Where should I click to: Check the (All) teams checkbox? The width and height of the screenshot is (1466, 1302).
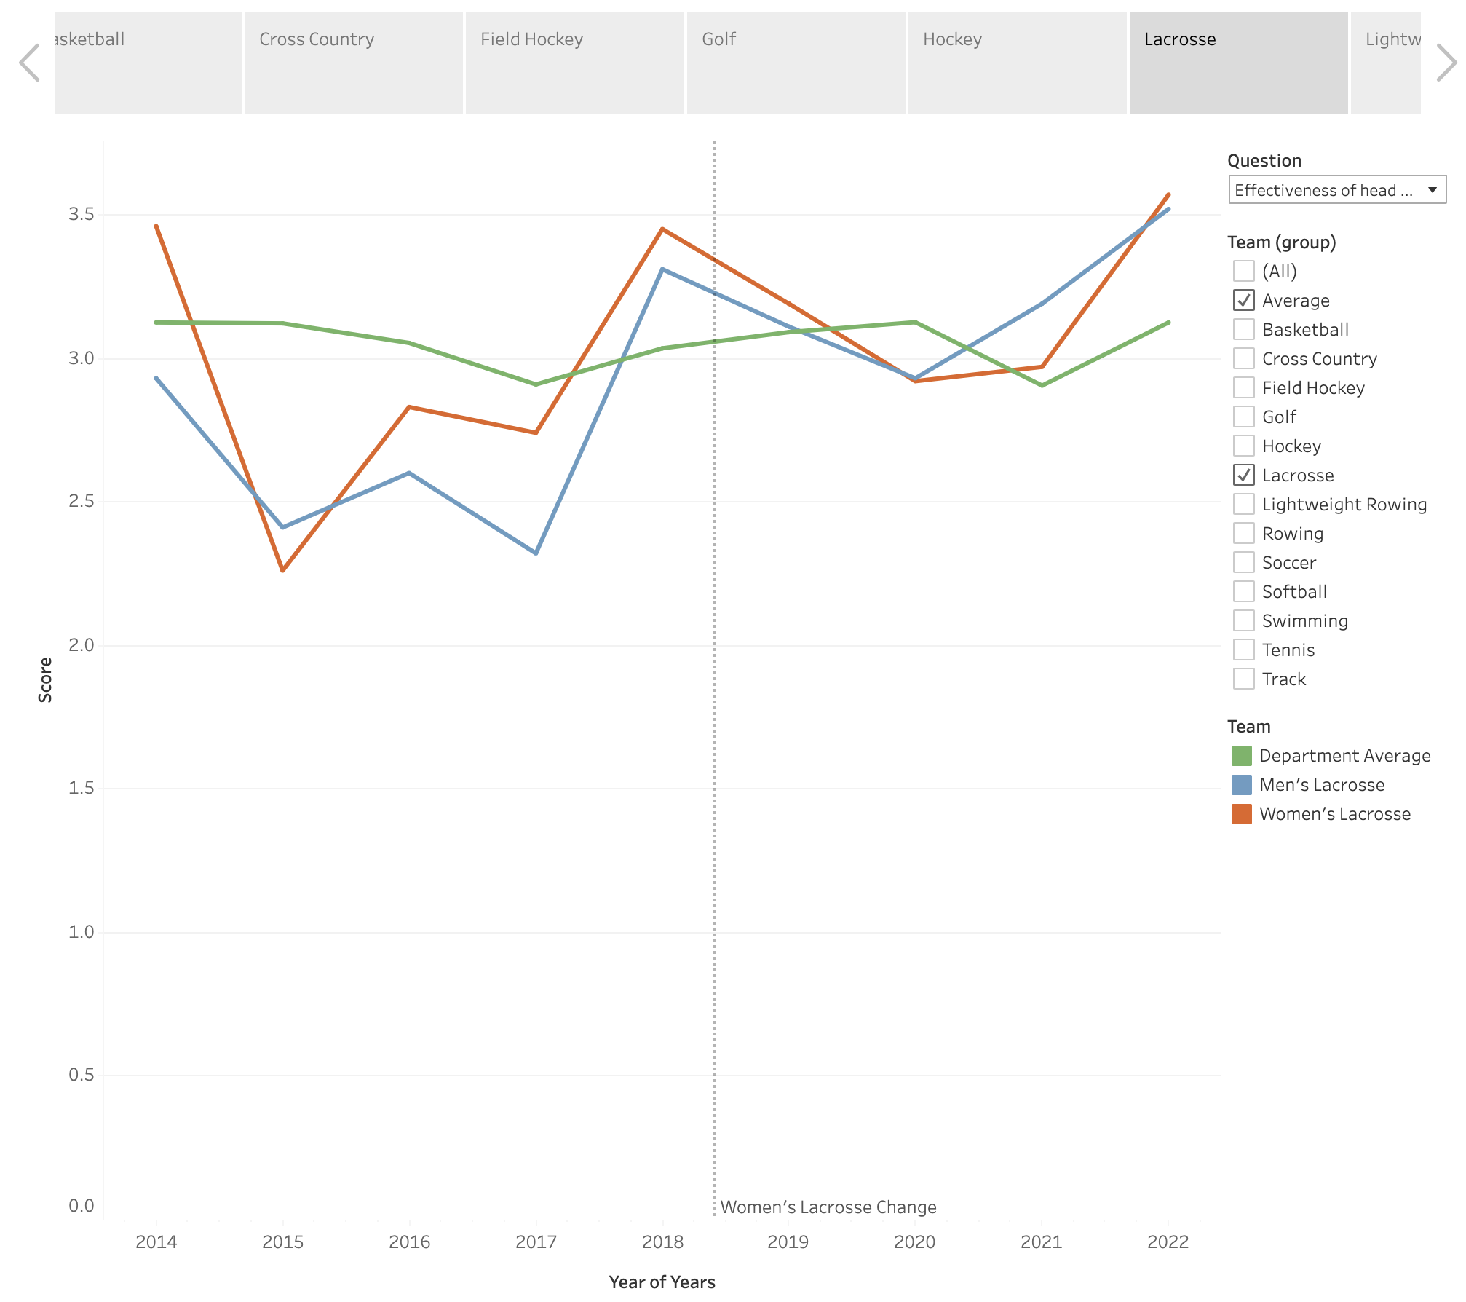coord(1244,271)
